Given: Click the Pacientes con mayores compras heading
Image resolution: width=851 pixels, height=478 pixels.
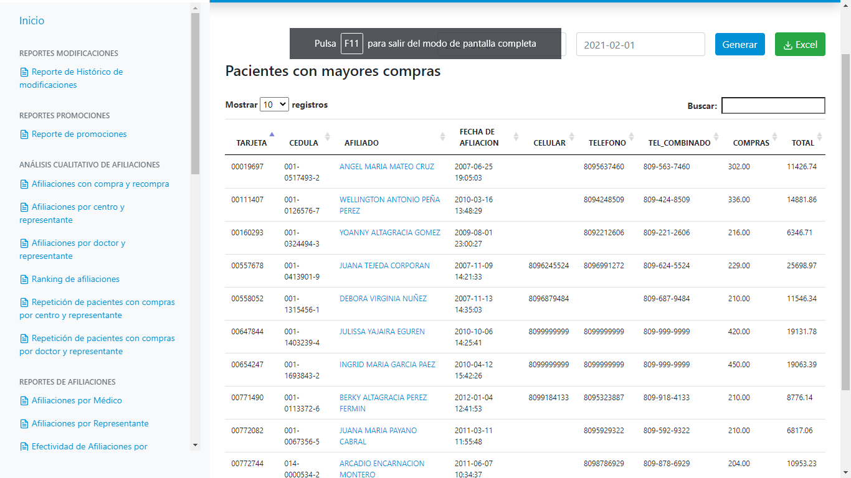Looking at the screenshot, I should coord(333,72).
